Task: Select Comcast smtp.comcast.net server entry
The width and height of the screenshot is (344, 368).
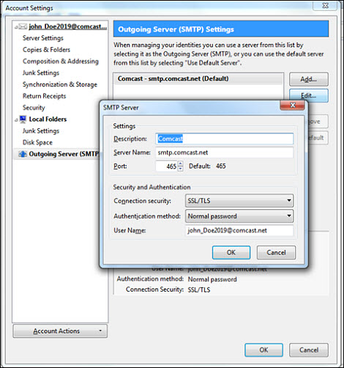Action: click(x=198, y=78)
